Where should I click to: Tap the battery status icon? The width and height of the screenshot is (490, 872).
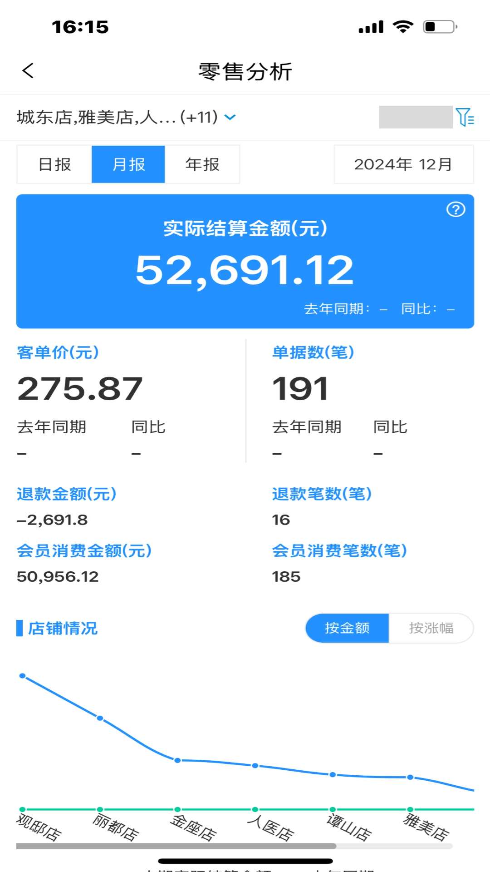440,27
